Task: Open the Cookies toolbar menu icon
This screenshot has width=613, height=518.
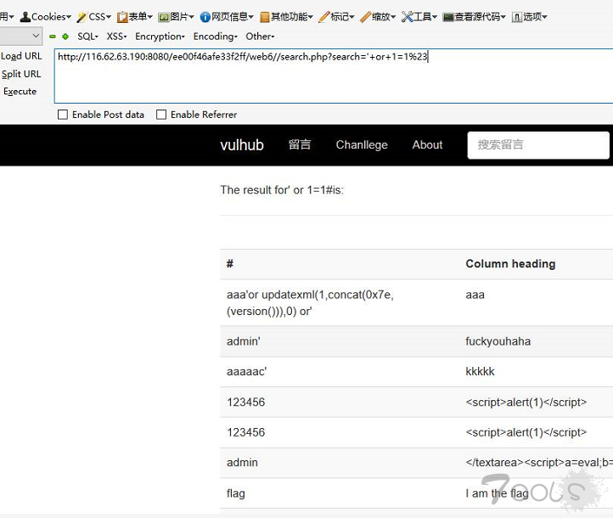Action: (25, 17)
